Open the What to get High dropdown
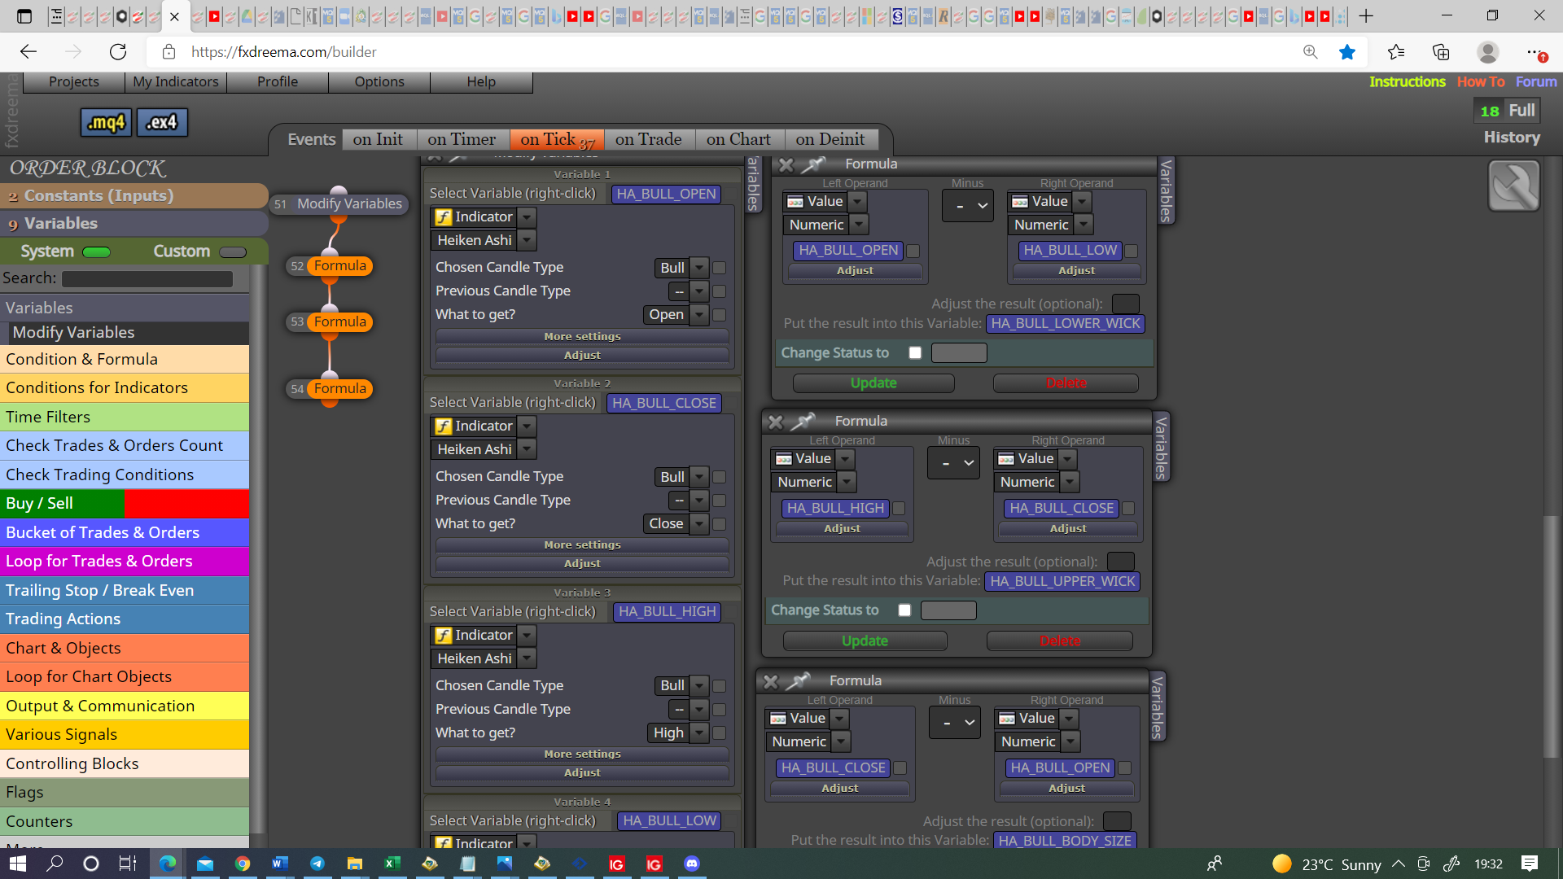The image size is (1563, 879). click(699, 733)
